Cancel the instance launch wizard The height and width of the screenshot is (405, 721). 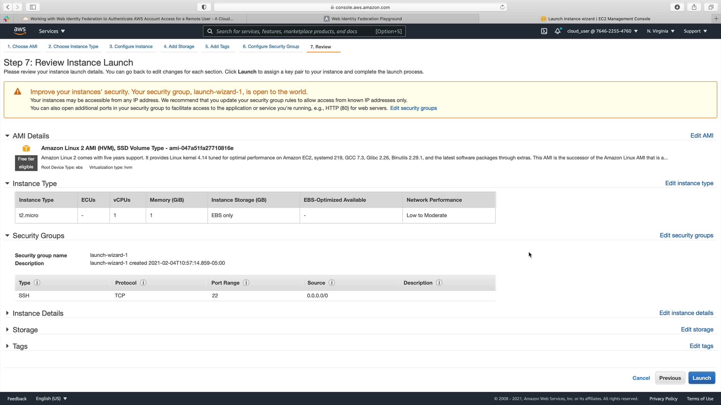click(641, 378)
